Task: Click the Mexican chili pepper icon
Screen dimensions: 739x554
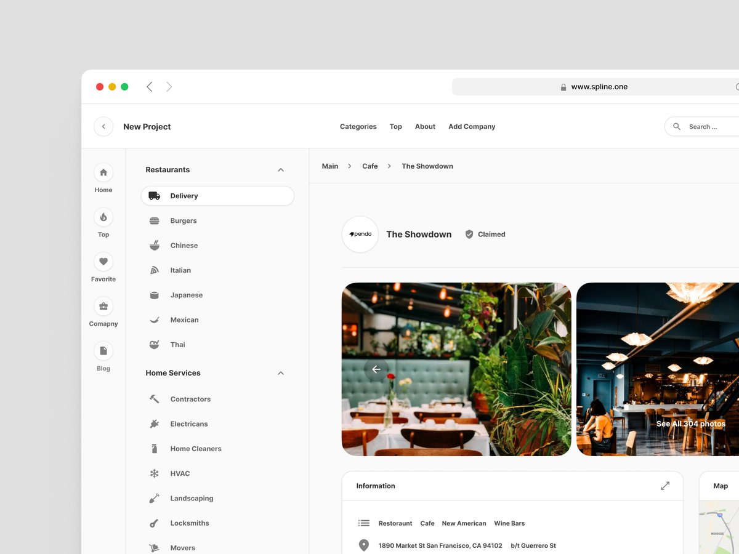Action: (155, 320)
